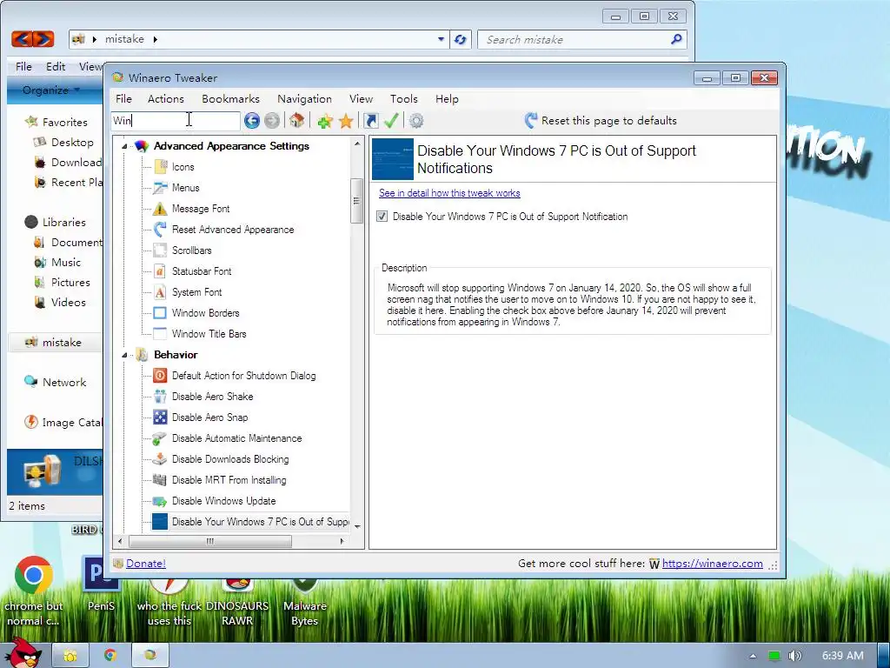
Task: Select Desktop in Explorer Favorites
Action: coord(72,142)
